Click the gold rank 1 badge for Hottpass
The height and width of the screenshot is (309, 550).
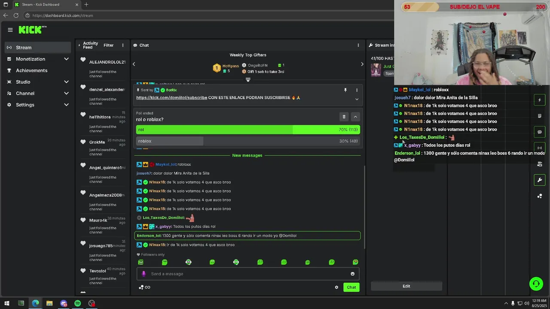[x=217, y=68]
